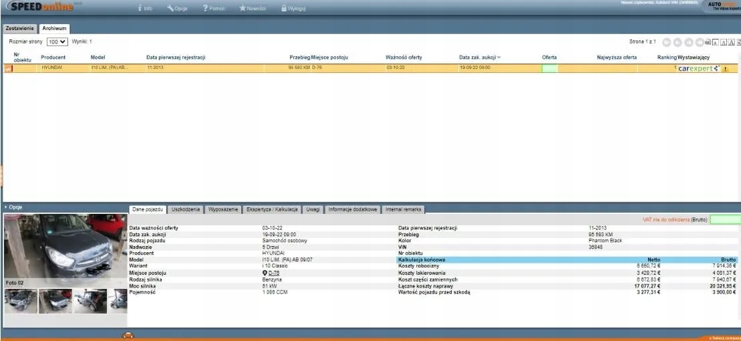Click the orange car icon at bottom

tap(128, 336)
